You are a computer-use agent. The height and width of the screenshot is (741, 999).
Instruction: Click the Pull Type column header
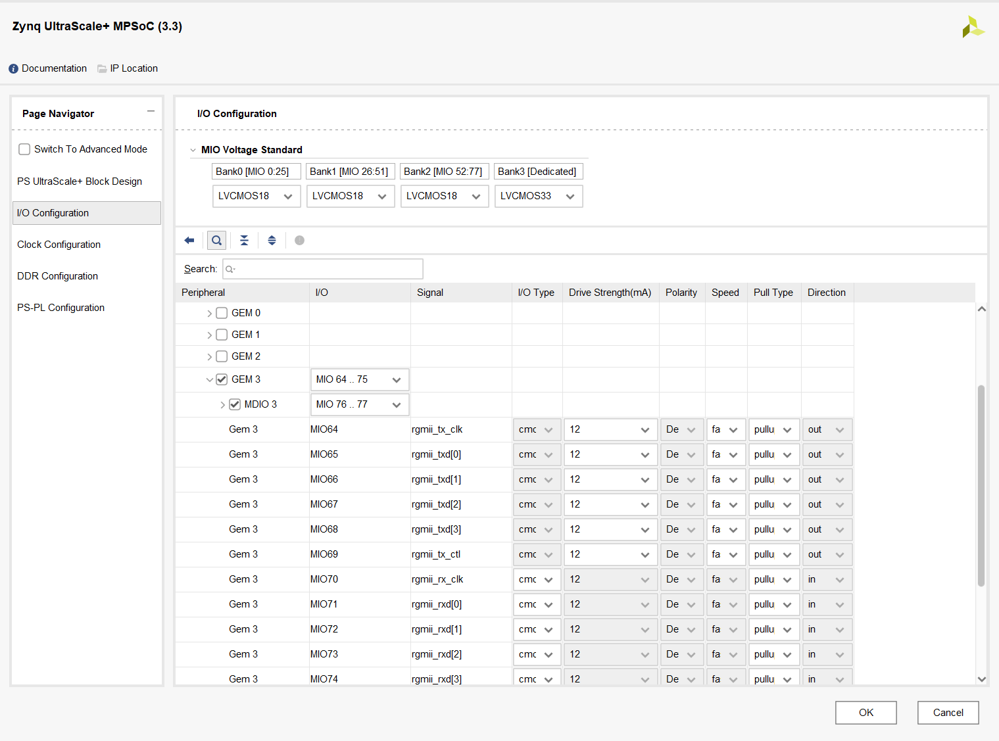(x=773, y=293)
